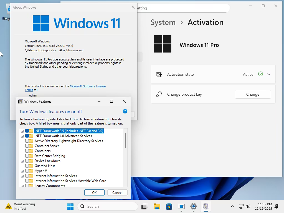Click the Active status text
The width and height of the screenshot is (284, 213).
tap(248, 74)
